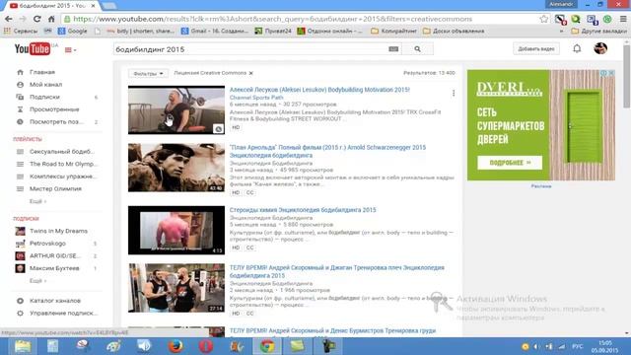Viewport: 631px width, 355px height.
Task: Open Opera from the taskbar
Action: coord(206,346)
